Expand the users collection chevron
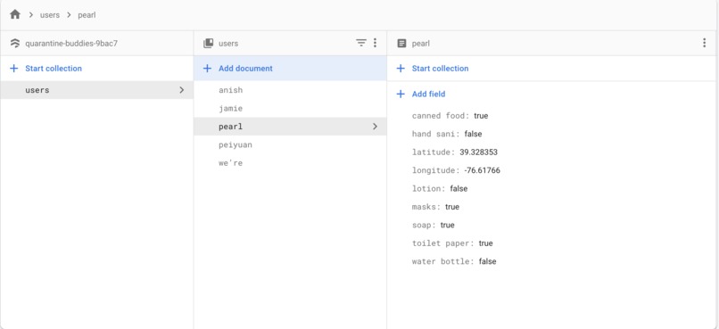The width and height of the screenshot is (719, 329). click(x=182, y=90)
